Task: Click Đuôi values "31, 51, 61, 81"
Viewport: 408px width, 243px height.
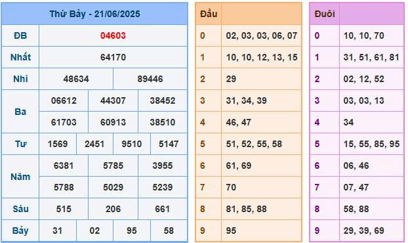Action: coord(371,57)
